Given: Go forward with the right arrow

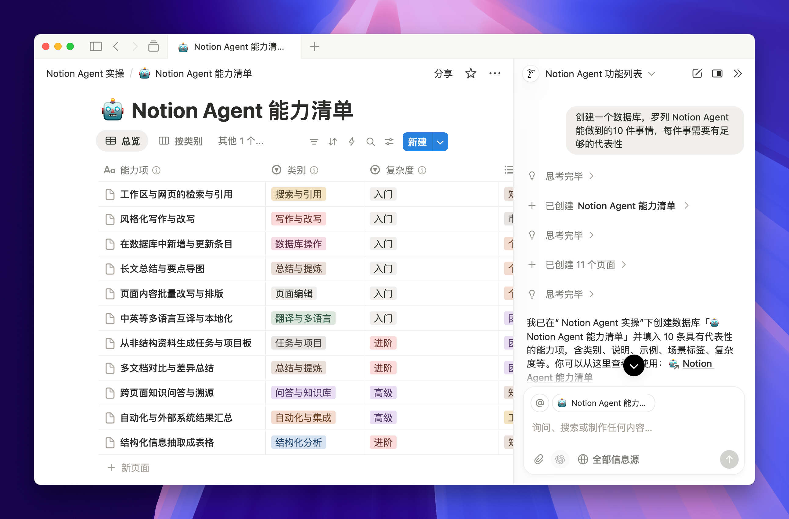Looking at the screenshot, I should click(135, 46).
